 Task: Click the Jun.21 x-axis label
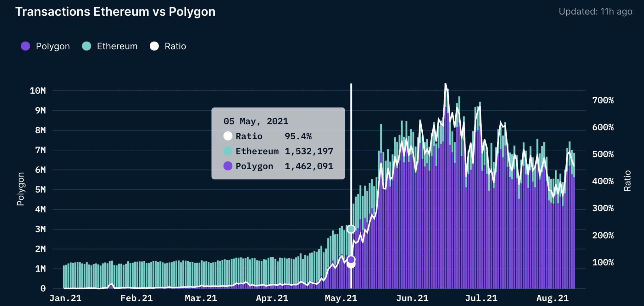[x=412, y=298]
